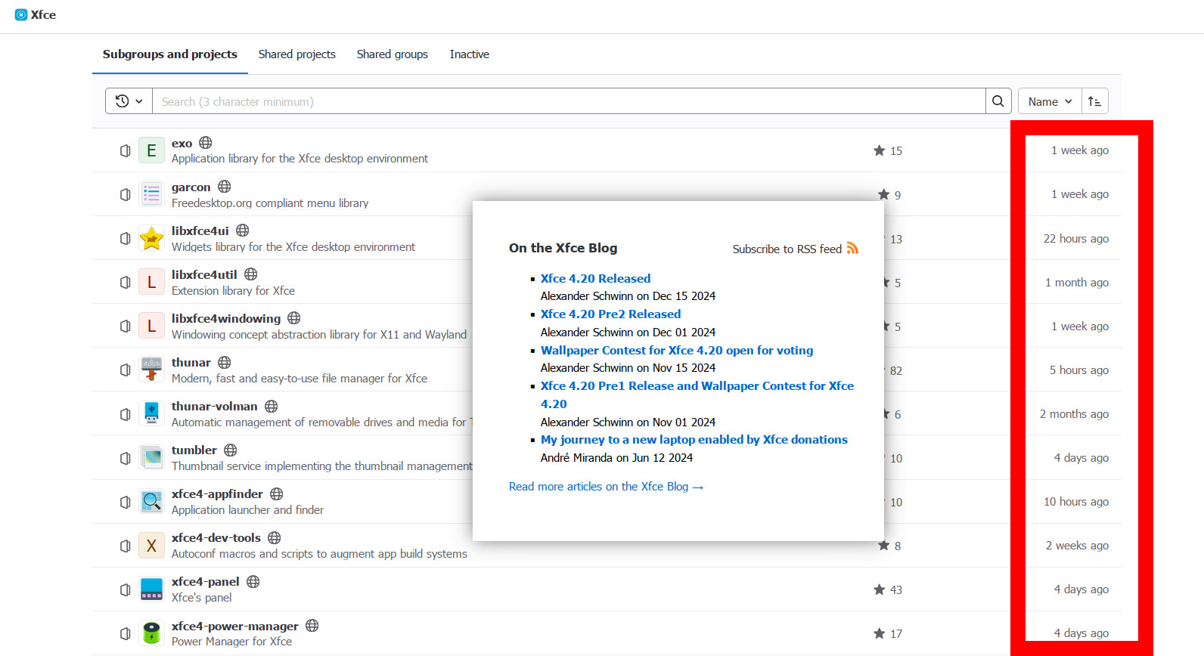Click the thunar project avatar
This screenshot has width=1204, height=656.
tap(151, 370)
